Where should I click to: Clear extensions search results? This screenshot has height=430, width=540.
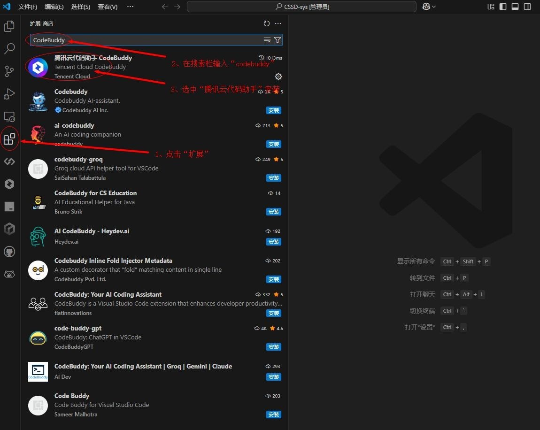point(267,40)
